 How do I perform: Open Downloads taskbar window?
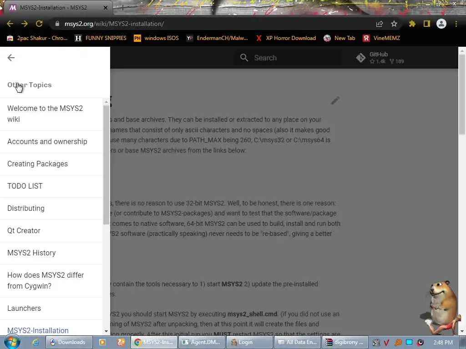pyautogui.click(x=69, y=342)
